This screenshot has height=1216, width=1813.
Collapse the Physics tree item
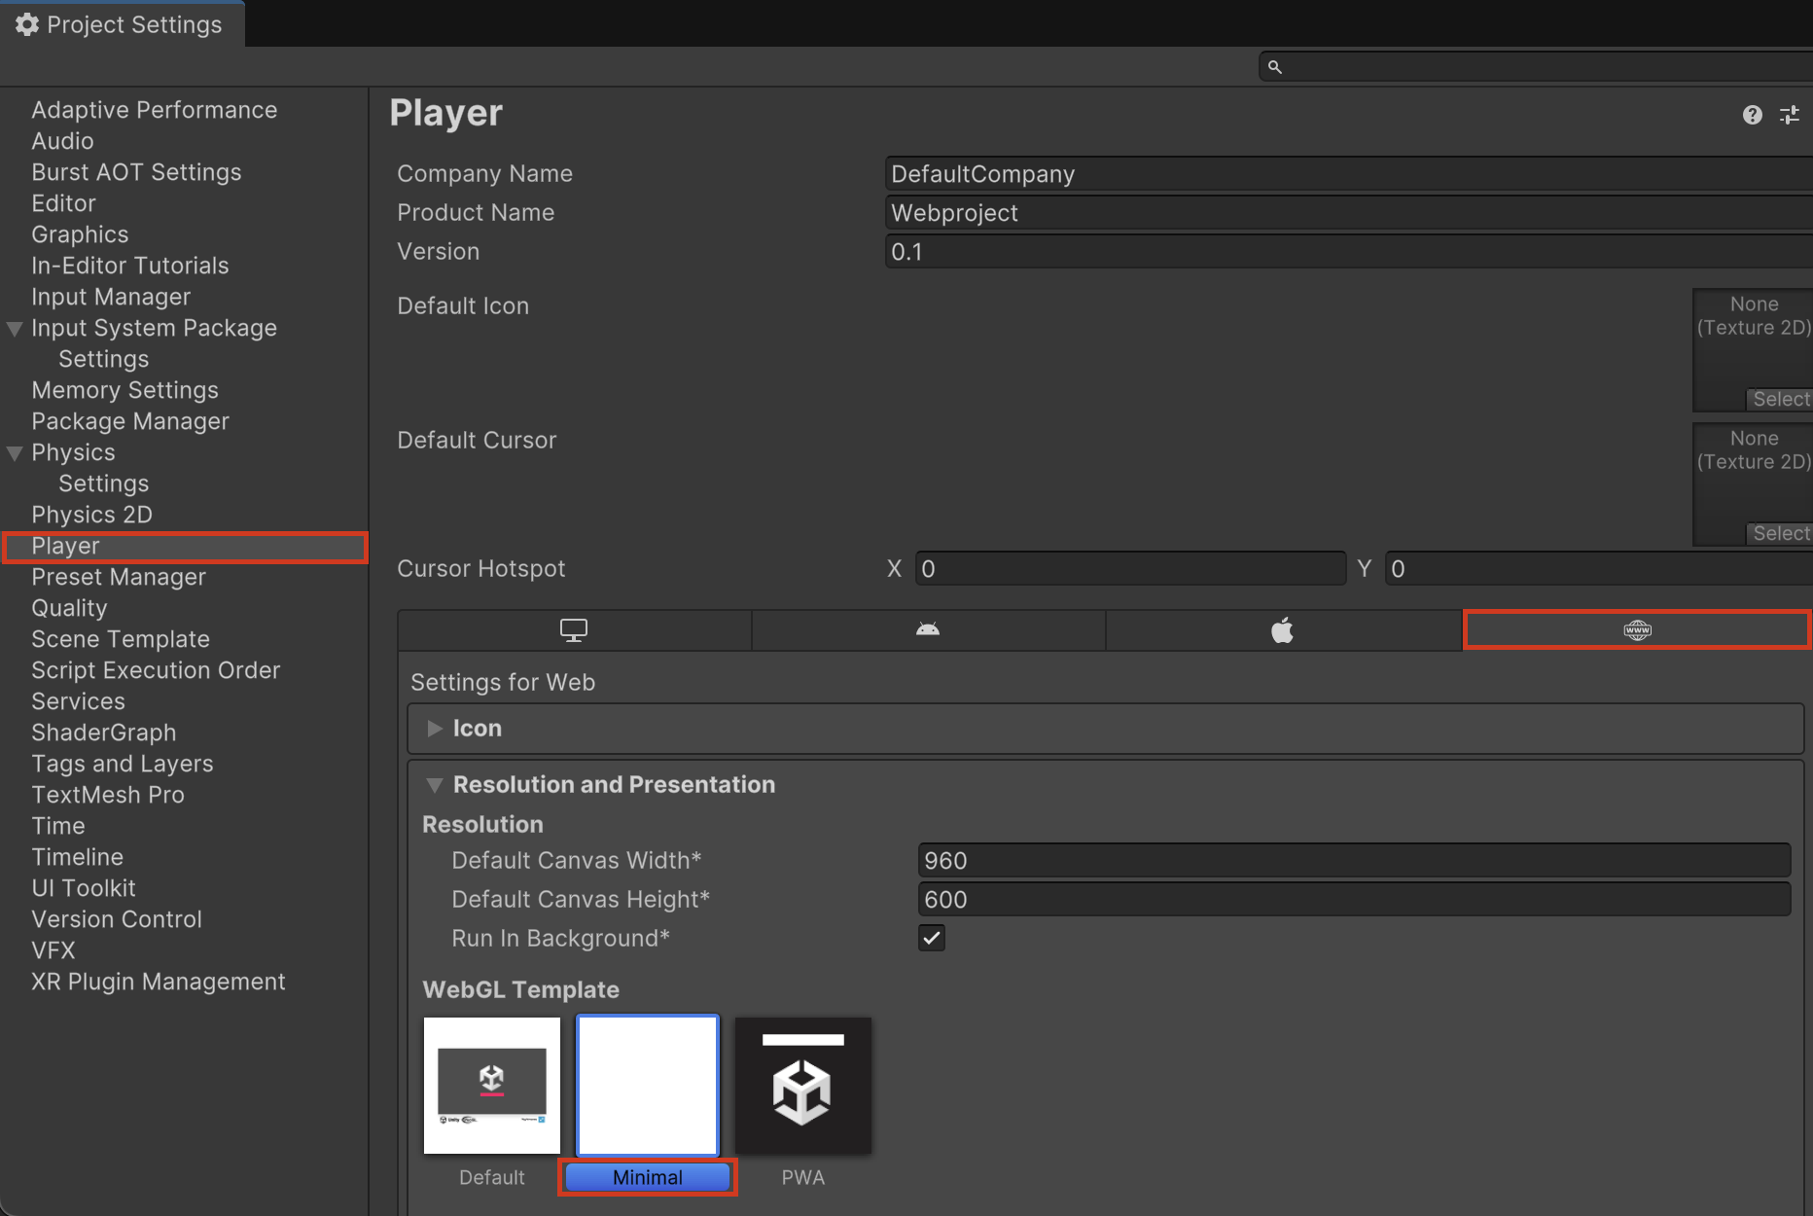pyautogui.click(x=15, y=453)
